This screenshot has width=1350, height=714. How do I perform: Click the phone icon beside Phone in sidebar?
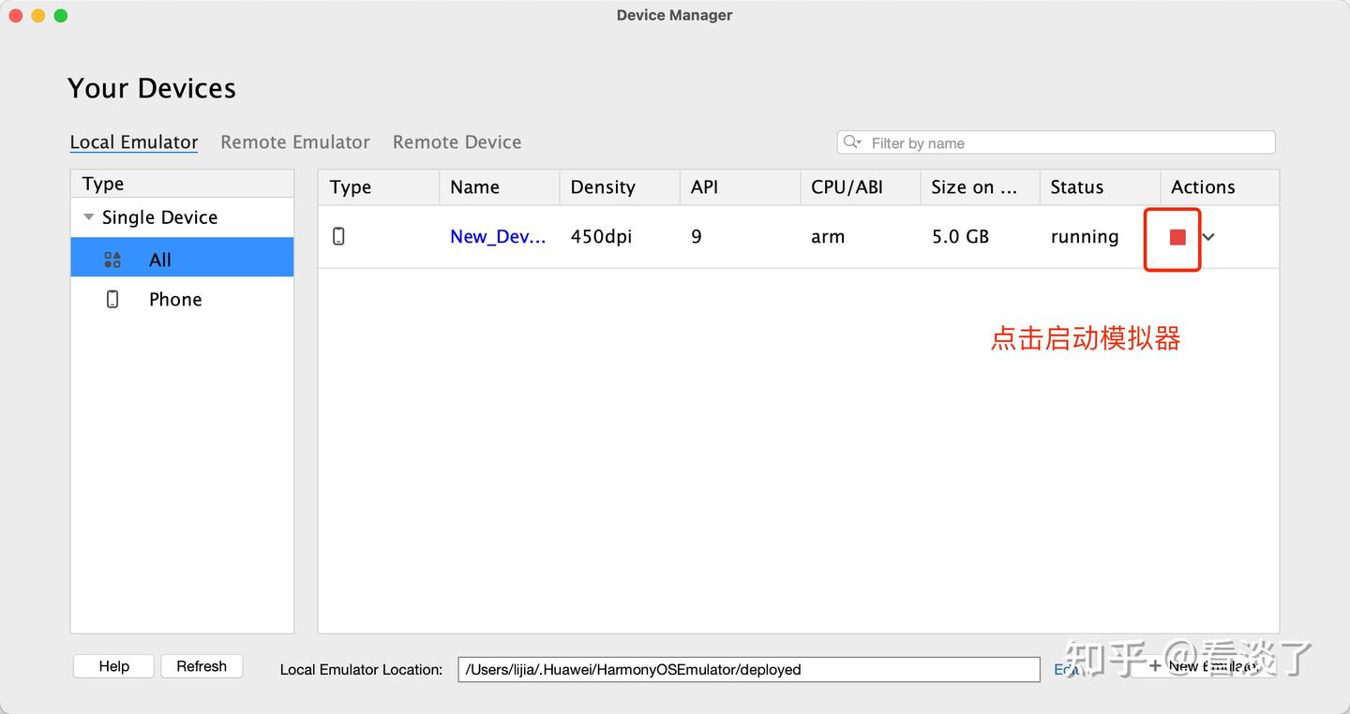point(112,298)
